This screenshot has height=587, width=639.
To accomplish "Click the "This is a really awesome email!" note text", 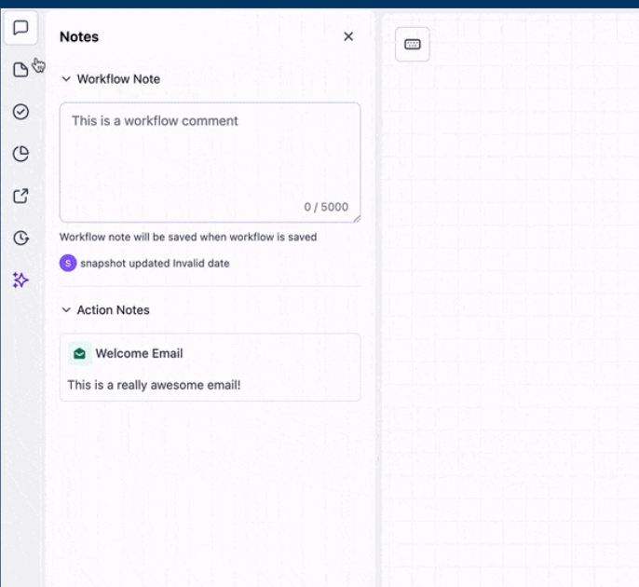I will click(154, 384).
